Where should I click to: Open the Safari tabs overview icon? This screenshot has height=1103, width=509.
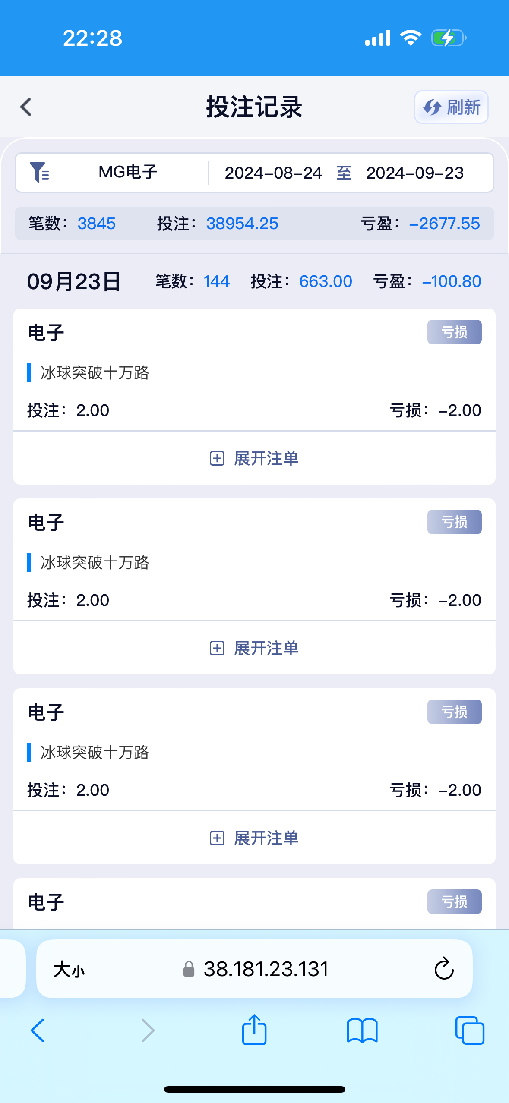click(x=470, y=1031)
